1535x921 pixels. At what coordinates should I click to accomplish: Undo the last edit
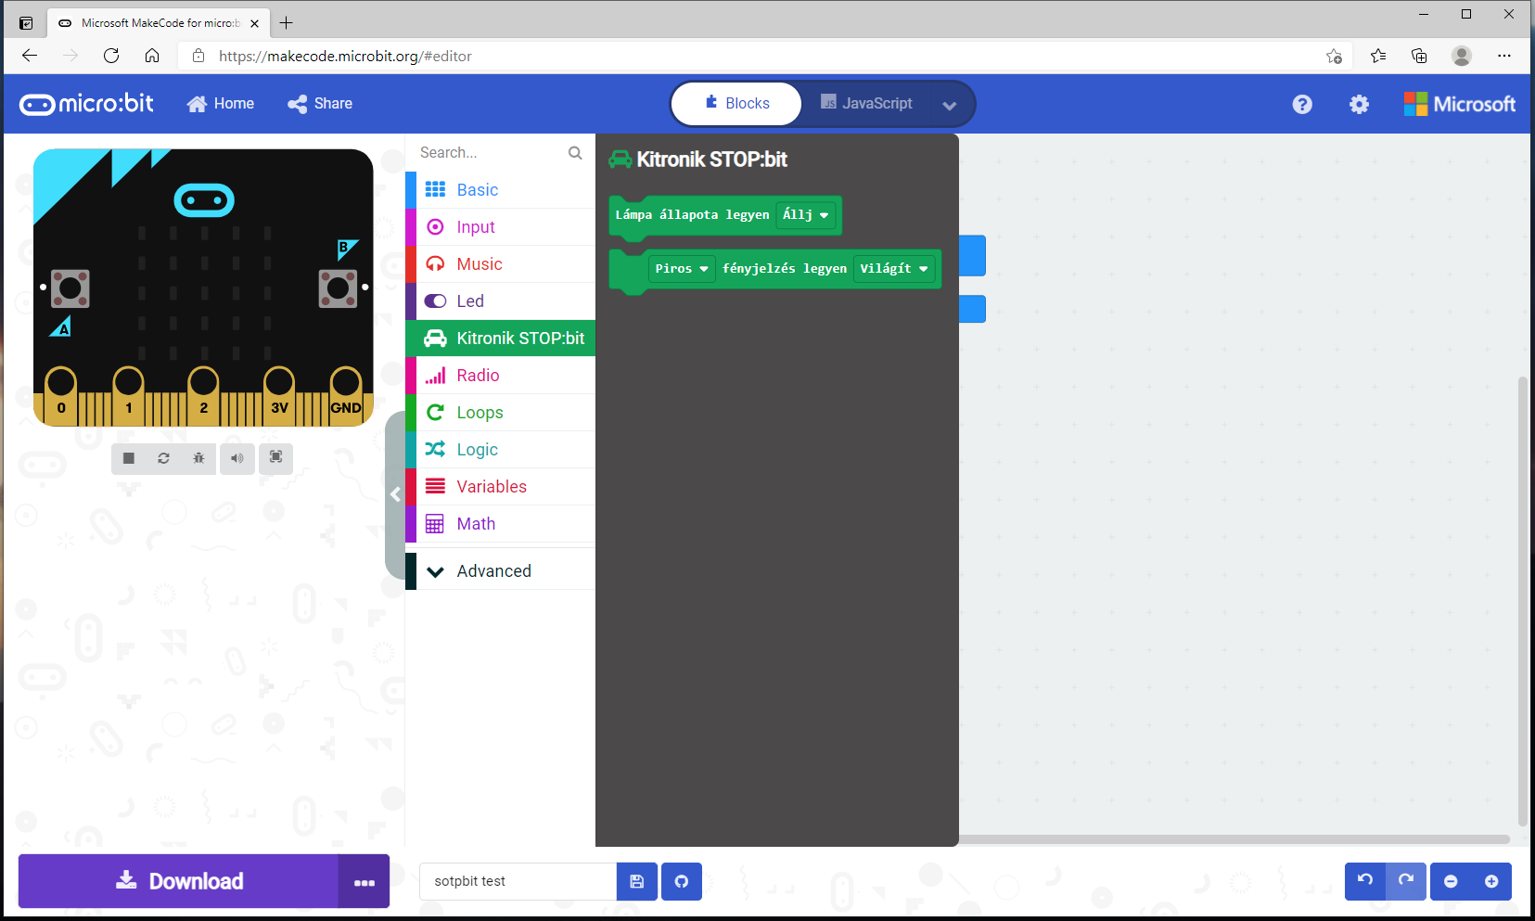[1364, 881]
